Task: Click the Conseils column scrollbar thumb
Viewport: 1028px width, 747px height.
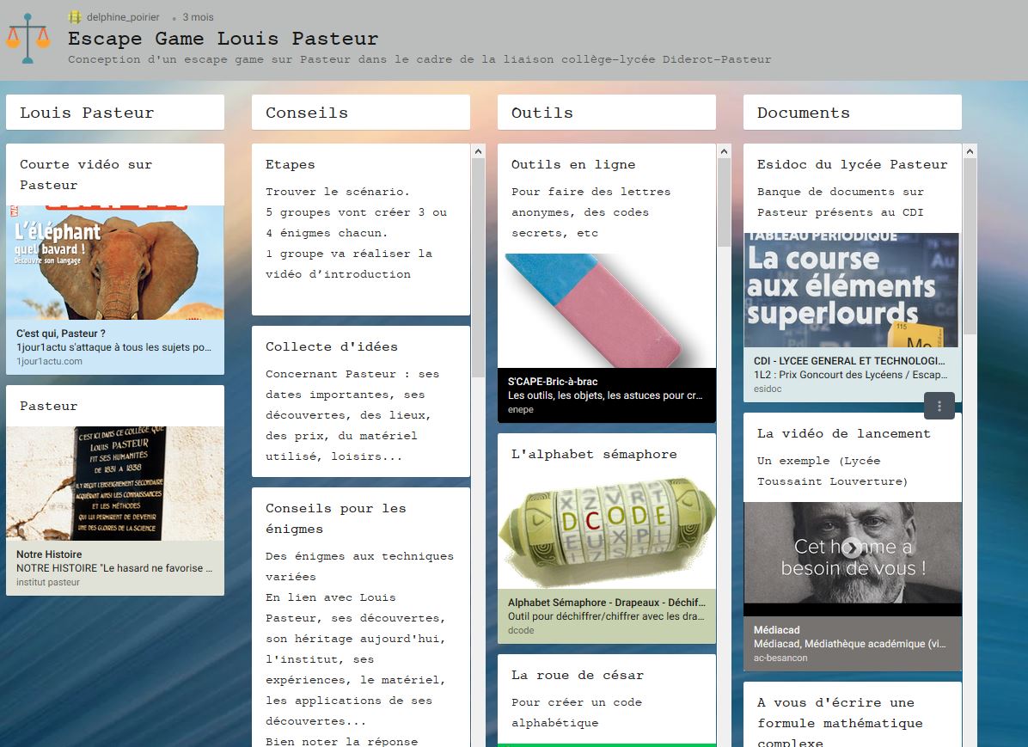Action: [x=478, y=267]
